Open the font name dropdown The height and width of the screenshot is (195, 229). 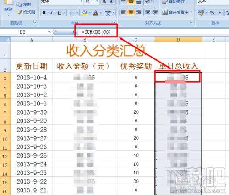coord(82,1)
